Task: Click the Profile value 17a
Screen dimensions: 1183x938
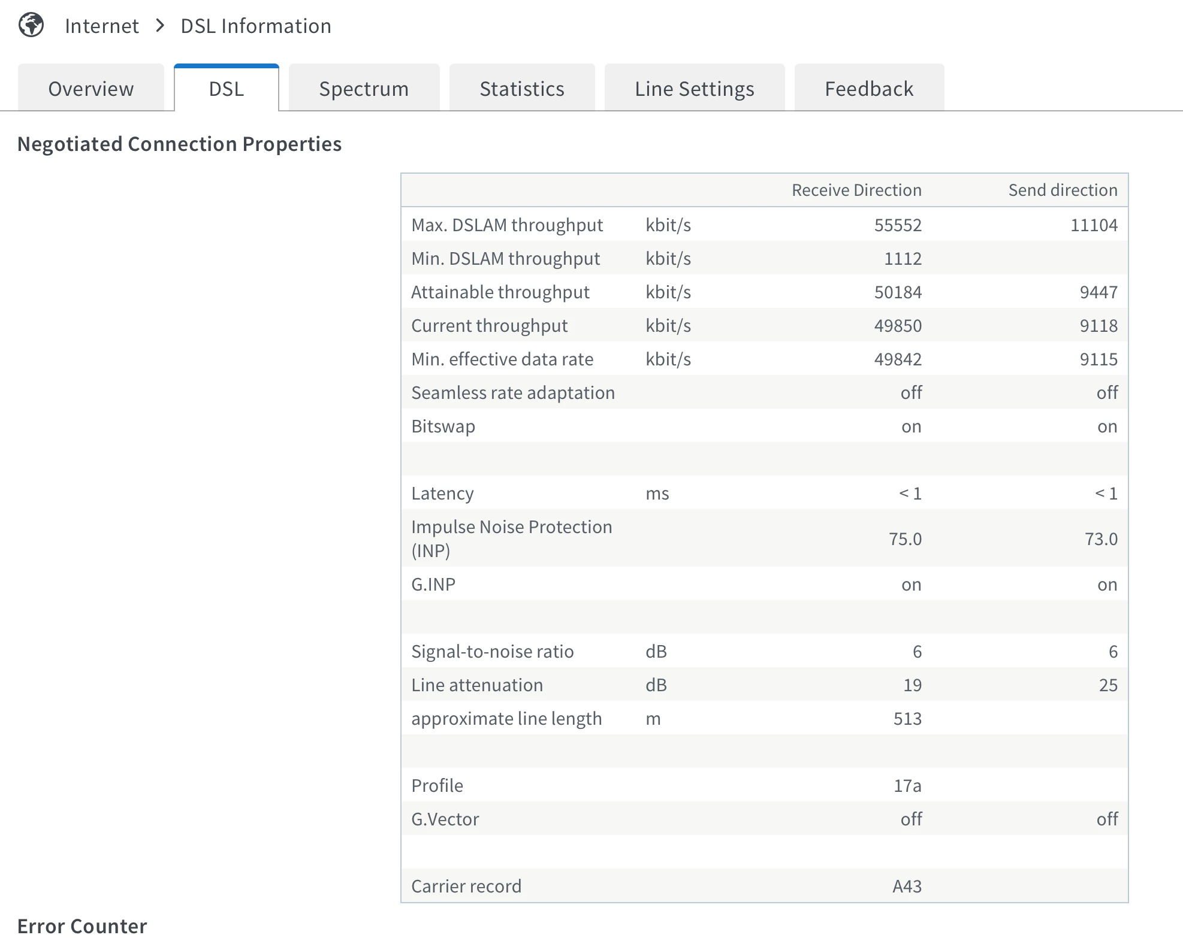Action: click(907, 785)
